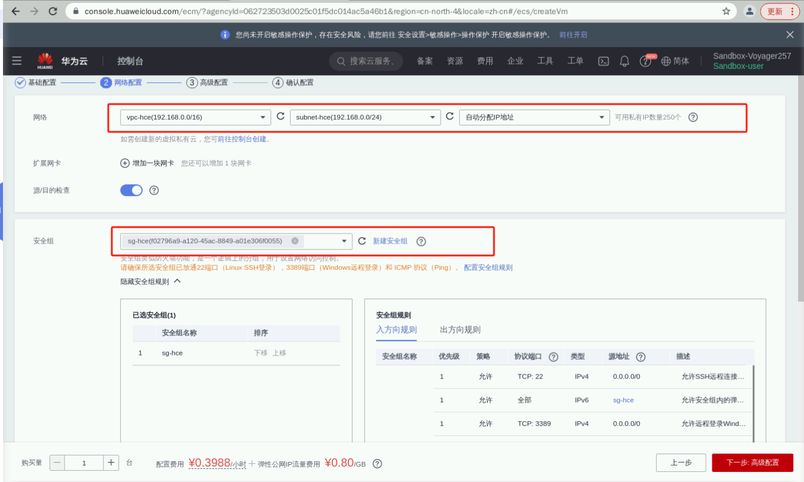Viewport: 804px width, 482px height.
Task: Open the 费用 menu in top bar
Action: pos(485,60)
